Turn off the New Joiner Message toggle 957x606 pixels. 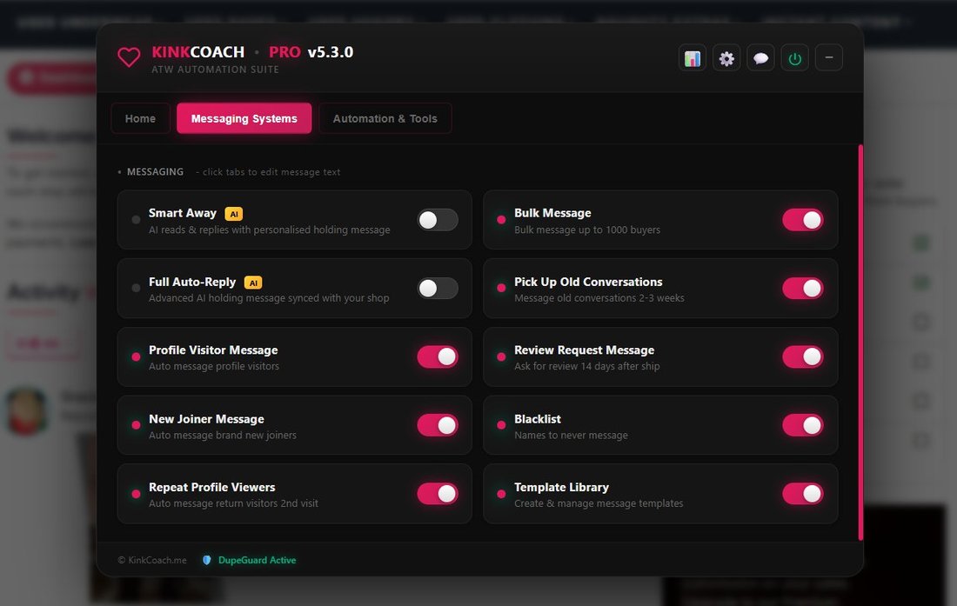[438, 425]
